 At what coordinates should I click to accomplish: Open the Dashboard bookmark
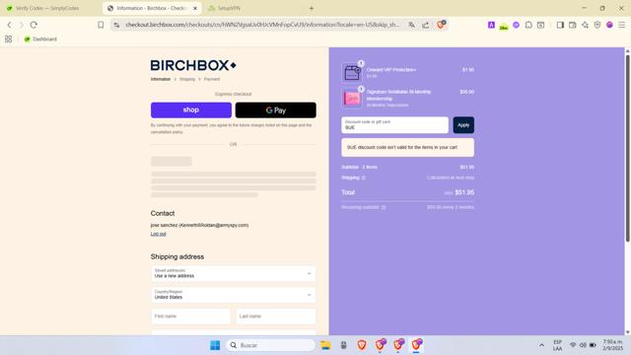coord(40,39)
